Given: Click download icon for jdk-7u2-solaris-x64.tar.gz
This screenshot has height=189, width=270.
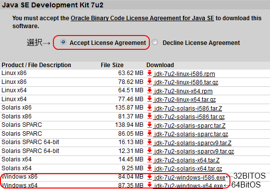Looking at the screenshot, I should pyautogui.click(x=149, y=168).
